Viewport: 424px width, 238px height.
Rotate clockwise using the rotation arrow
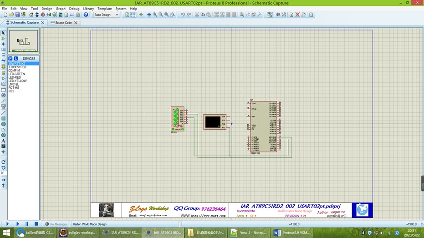coord(3,162)
